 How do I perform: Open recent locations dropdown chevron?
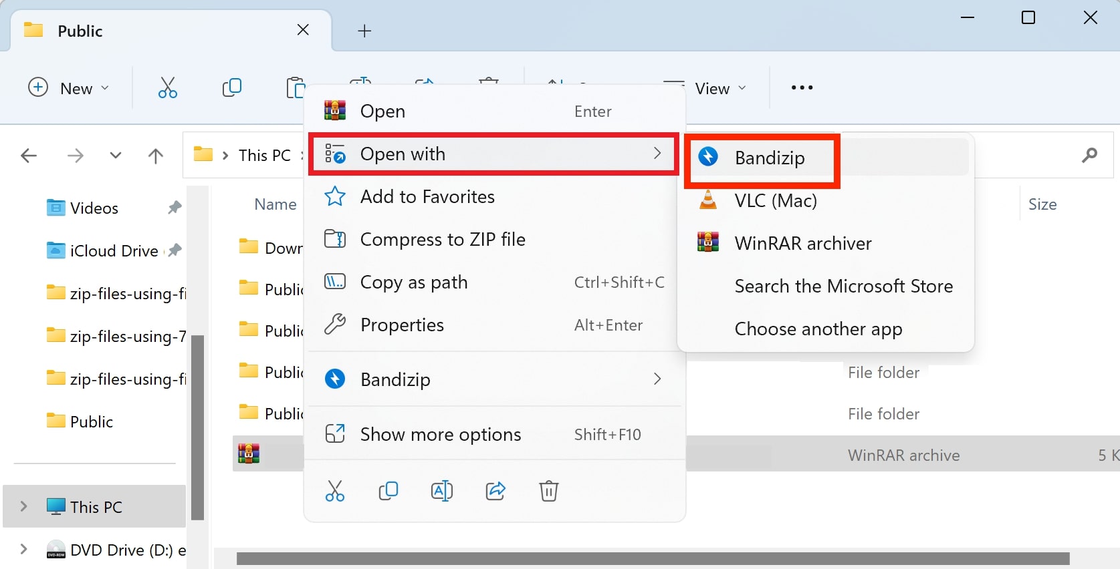pos(116,156)
